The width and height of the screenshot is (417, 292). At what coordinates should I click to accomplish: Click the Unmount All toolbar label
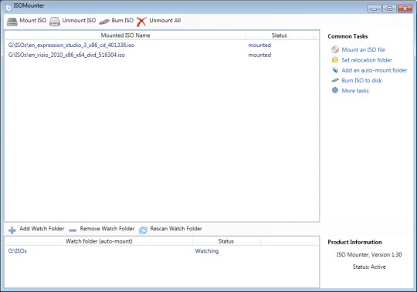(165, 21)
